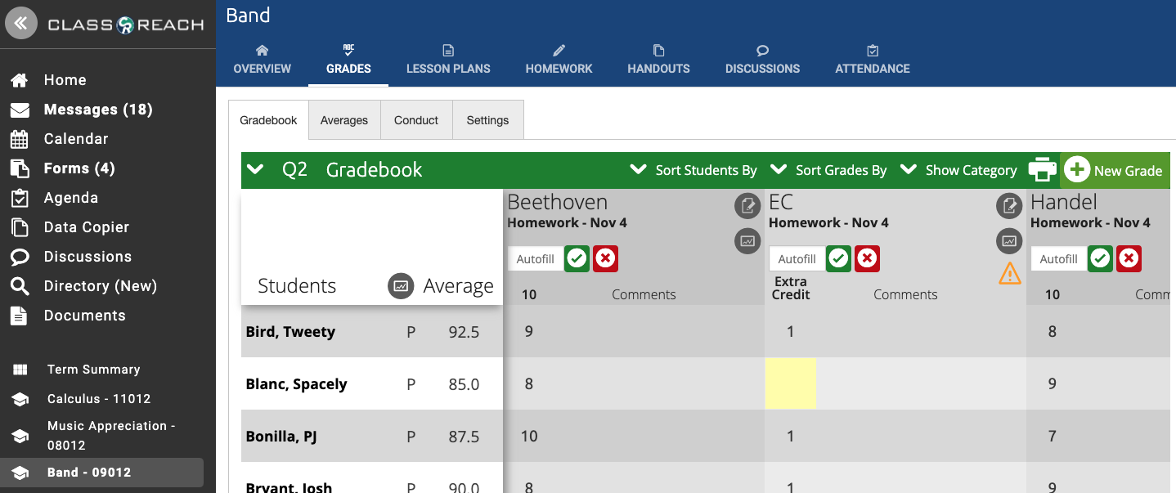1176x493 pixels.
Task: Create a new grade with the New Grade button
Action: point(1115,170)
